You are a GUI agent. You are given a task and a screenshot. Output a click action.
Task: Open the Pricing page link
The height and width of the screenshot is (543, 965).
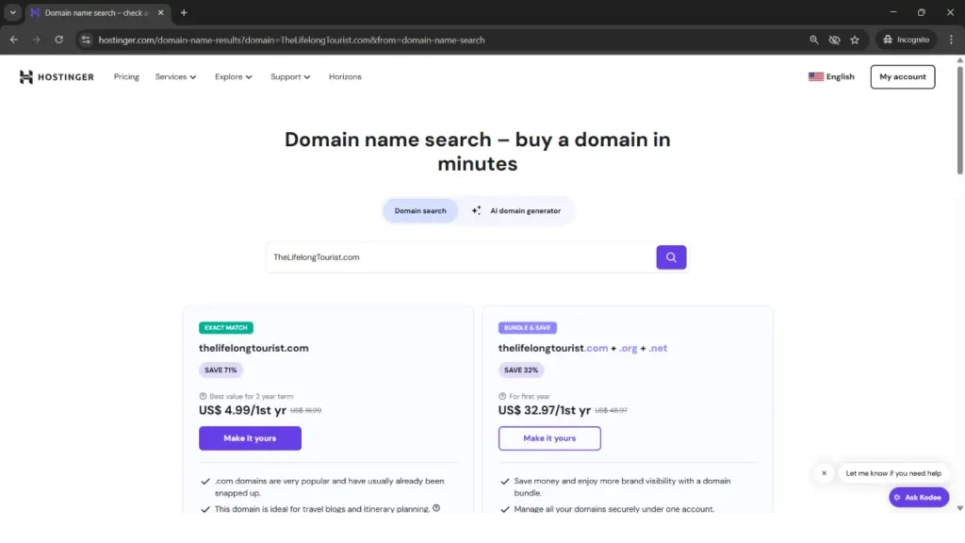126,77
